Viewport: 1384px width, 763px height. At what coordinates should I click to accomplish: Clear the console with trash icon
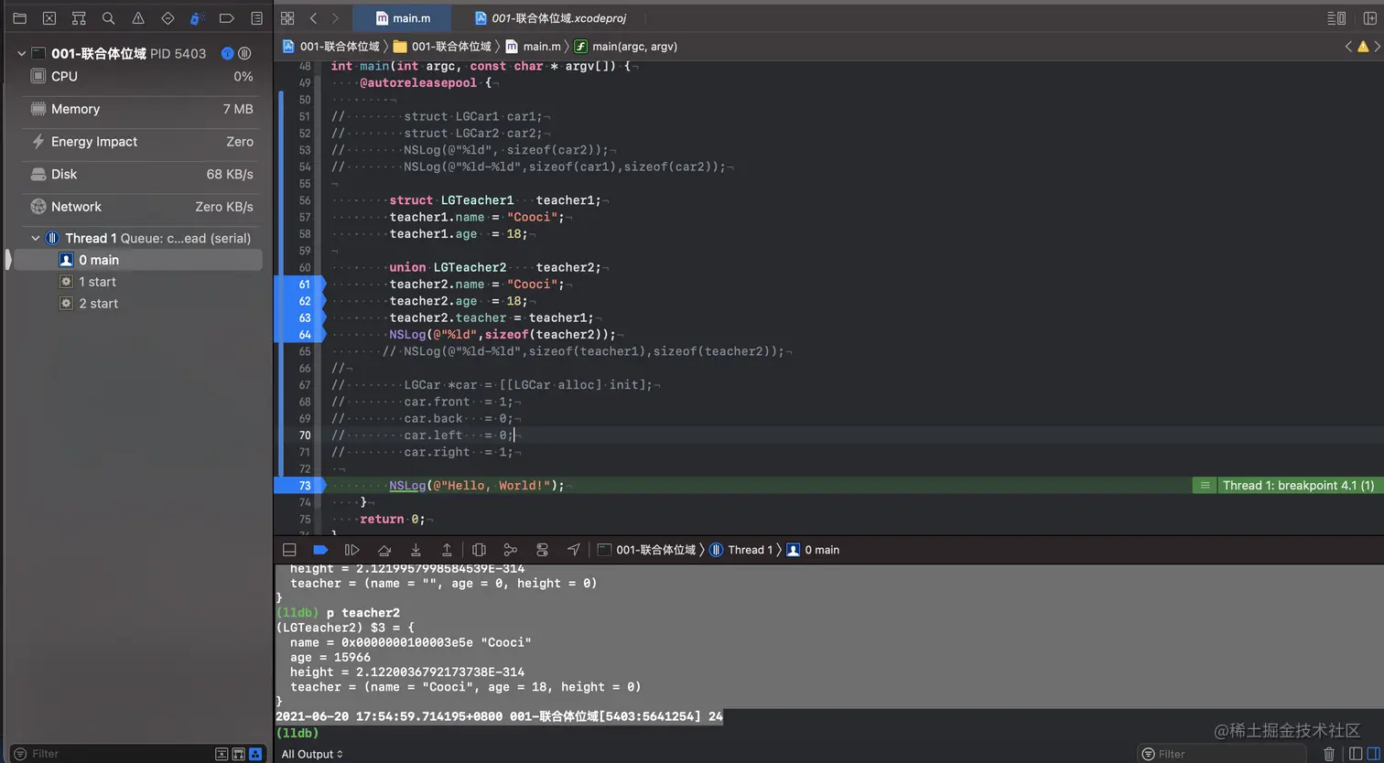coord(1329,754)
